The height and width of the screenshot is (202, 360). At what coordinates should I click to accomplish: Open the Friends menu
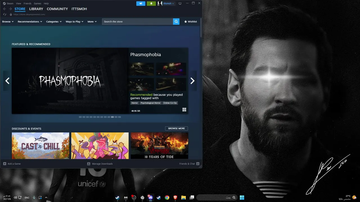click(x=28, y=3)
